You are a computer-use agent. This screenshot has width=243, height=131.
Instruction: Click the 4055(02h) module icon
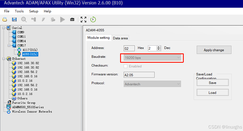pyautogui.click(x=19, y=54)
